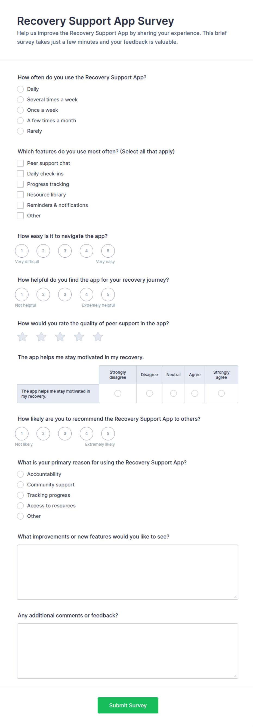Image resolution: width=253 pixels, height=727 pixels.
Task: Rate app navigation ease as 5
Action: tap(108, 251)
